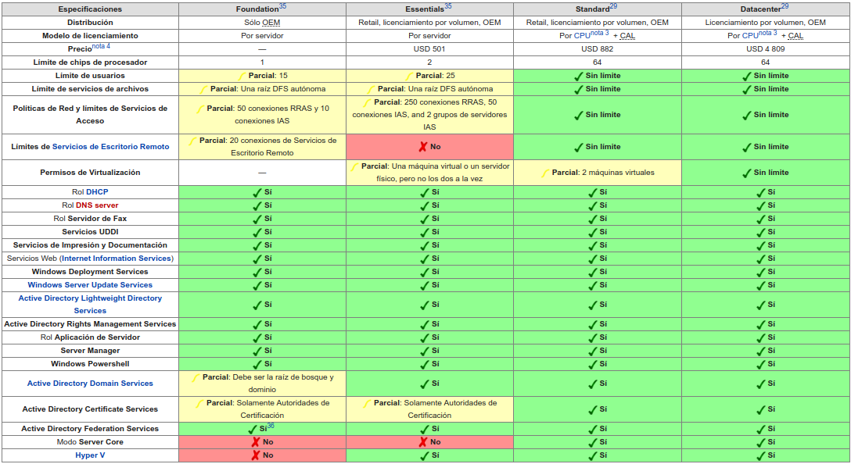Select 'Modo Server Core' row label

90,442
